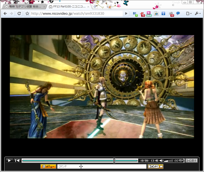The width and height of the screenshot is (204, 172).
Task: Open the blue speech bubble extension
Action: point(178,14)
